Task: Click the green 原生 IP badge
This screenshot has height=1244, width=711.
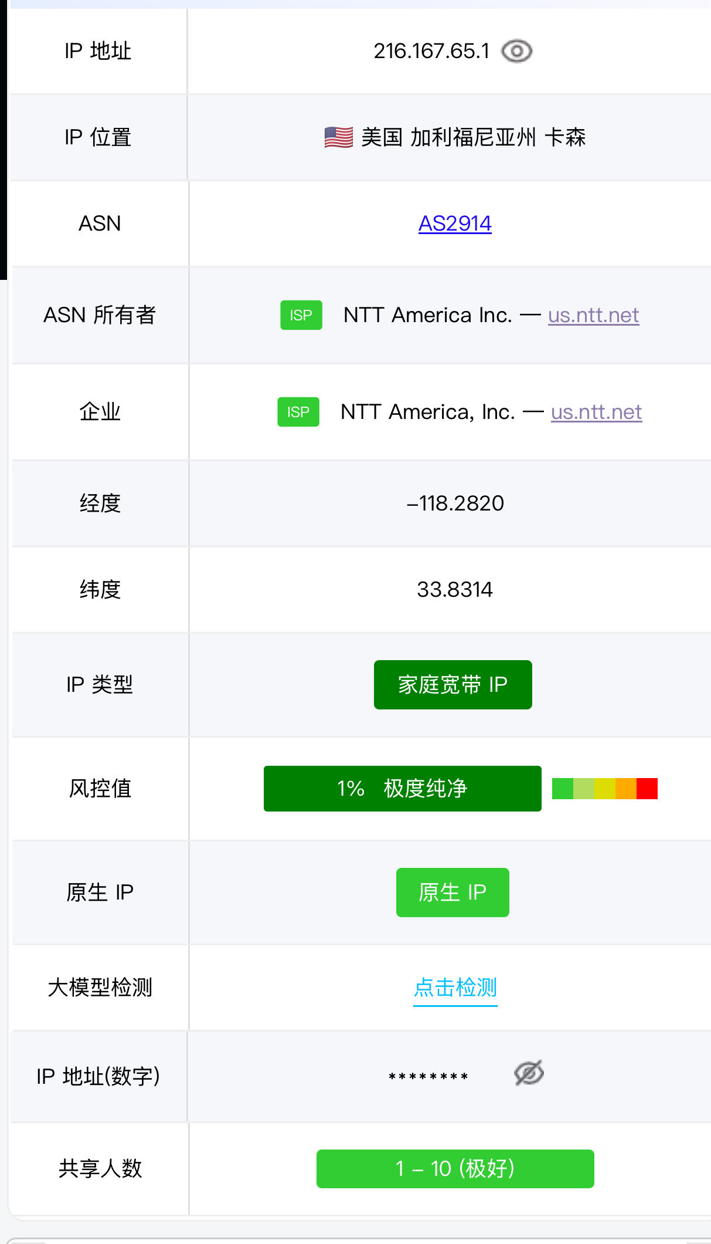Action: tap(453, 893)
